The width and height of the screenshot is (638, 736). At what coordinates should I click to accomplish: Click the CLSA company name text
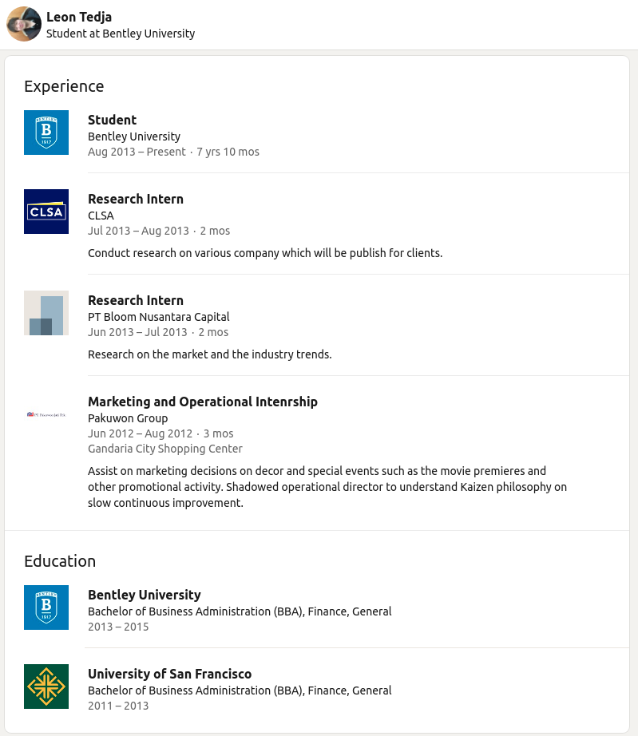[x=101, y=216]
